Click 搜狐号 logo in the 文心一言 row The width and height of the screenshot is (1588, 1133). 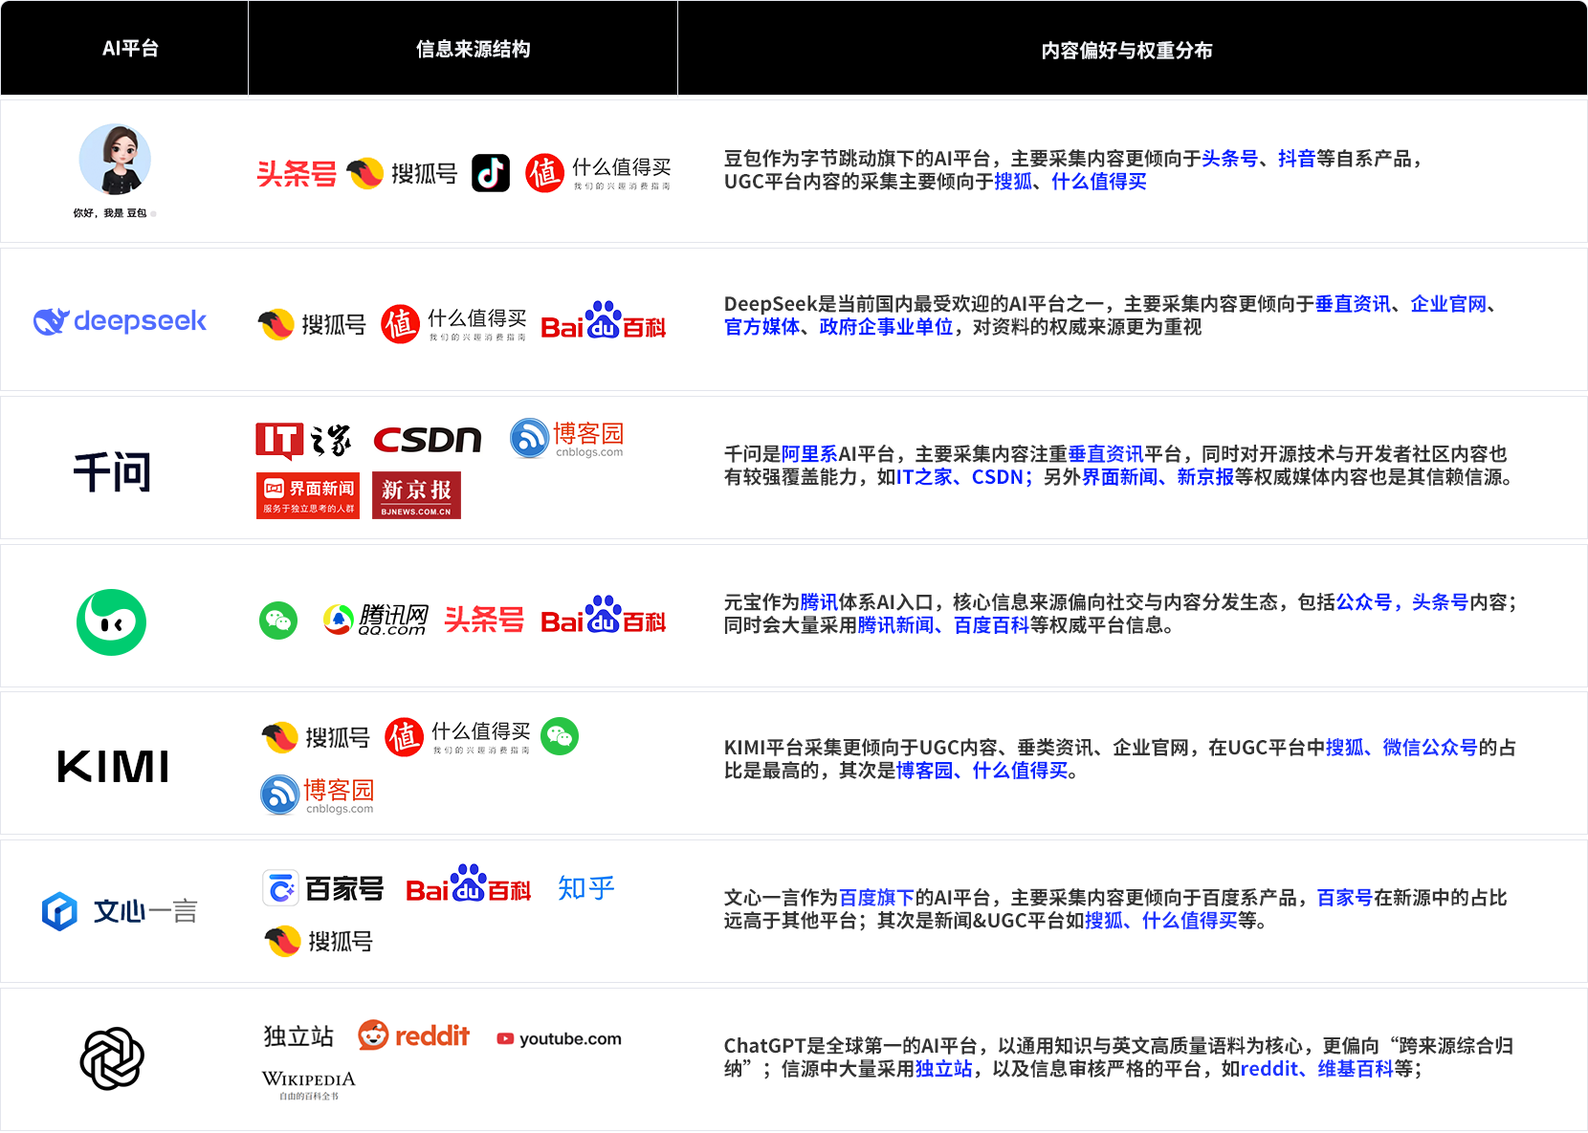[319, 942]
